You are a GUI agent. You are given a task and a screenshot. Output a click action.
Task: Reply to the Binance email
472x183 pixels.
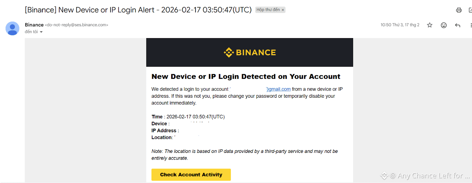click(x=458, y=25)
